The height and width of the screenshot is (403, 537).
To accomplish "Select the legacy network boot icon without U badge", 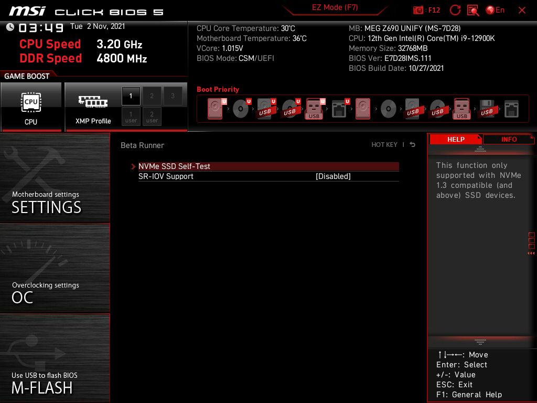I will (511, 109).
